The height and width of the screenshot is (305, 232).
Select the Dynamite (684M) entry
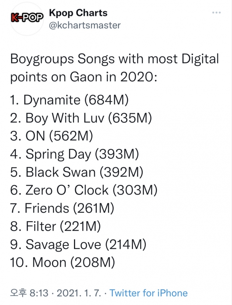(70, 100)
